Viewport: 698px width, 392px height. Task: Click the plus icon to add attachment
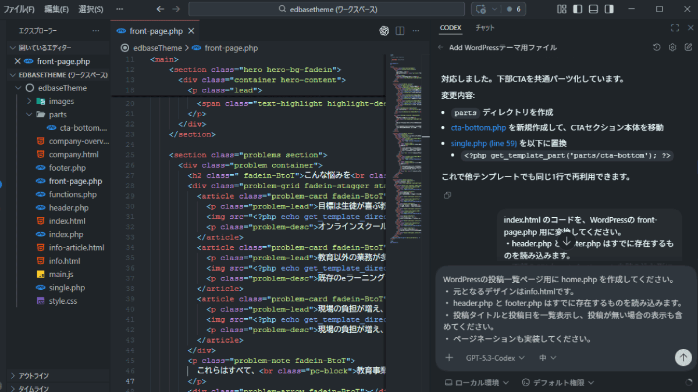coord(449,358)
